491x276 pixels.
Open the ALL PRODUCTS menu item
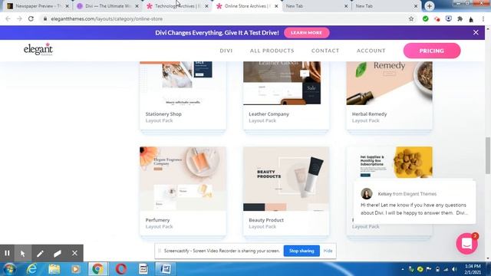coord(272,51)
